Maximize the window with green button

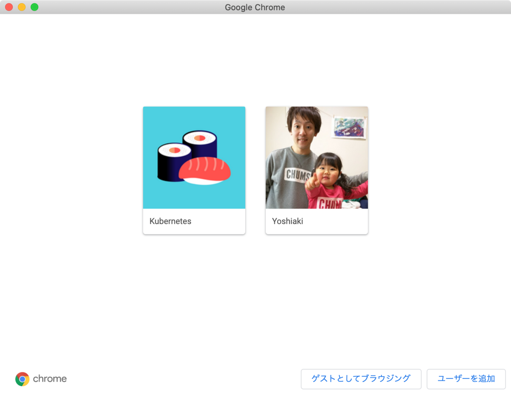34,7
